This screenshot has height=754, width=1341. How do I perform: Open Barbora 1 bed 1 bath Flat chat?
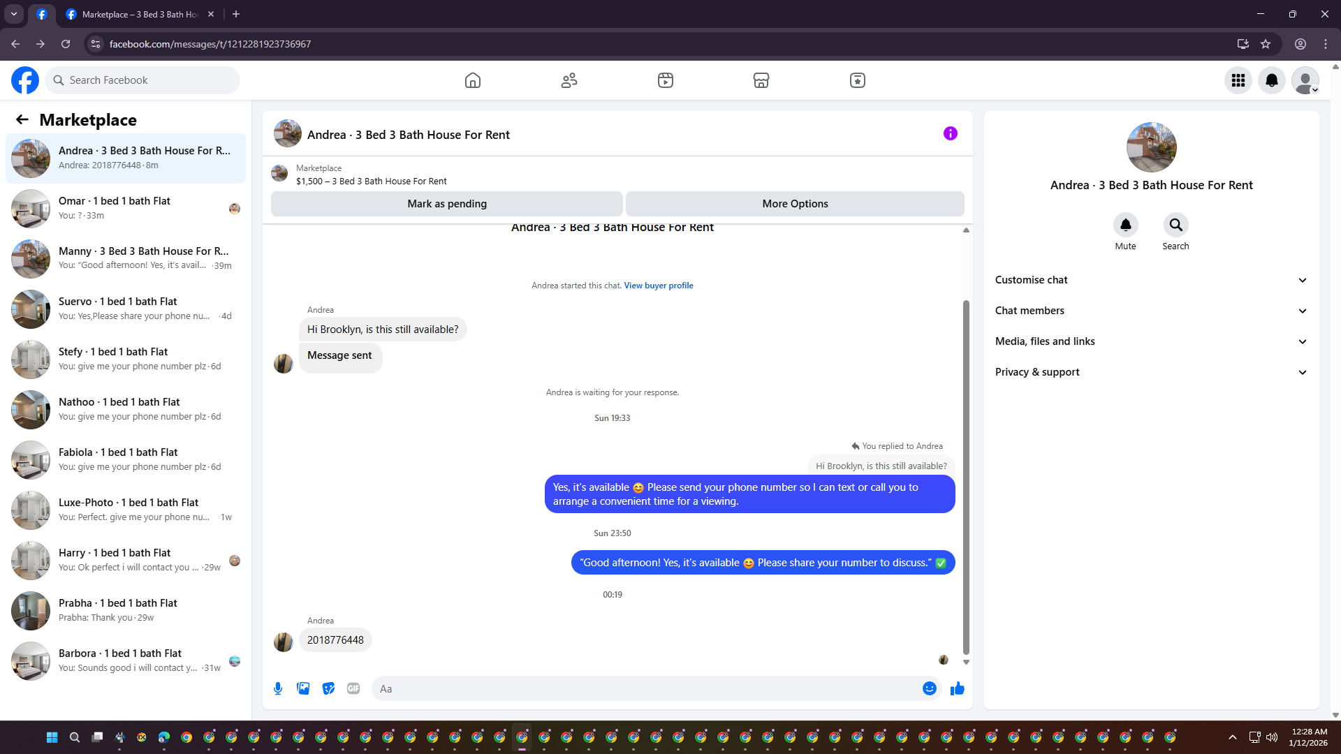126,661
